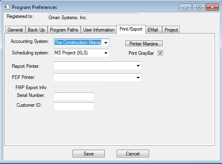Image resolution: width=222 pixels, height=164 pixels.
Task: Click the Program Preferences title bar icon
Action: (x=7, y=7)
